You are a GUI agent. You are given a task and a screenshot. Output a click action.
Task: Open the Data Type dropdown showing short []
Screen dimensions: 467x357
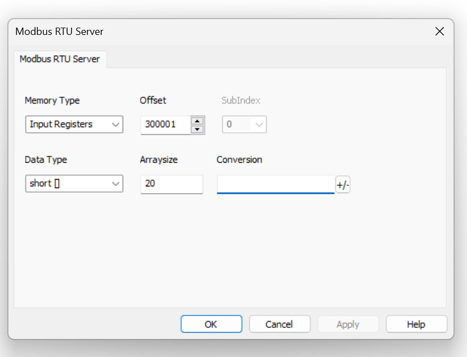tap(74, 183)
